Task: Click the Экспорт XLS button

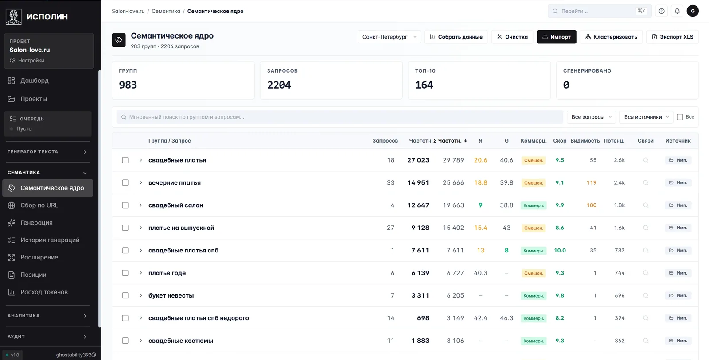Action: [x=672, y=37]
